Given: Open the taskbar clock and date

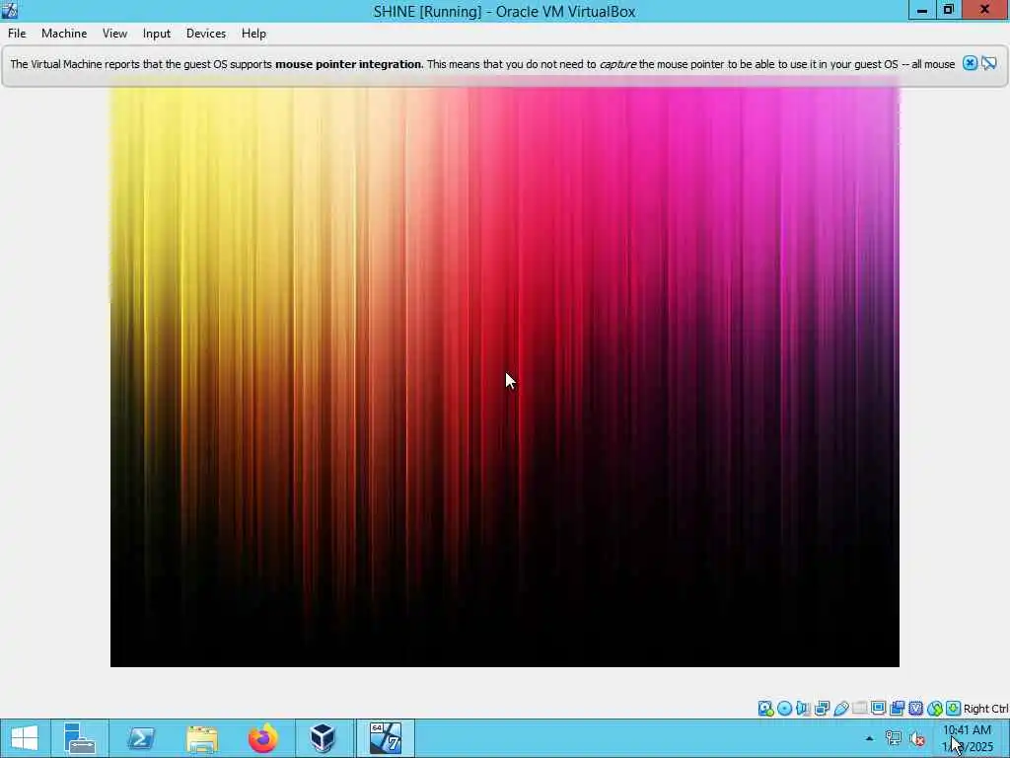Looking at the screenshot, I should [968, 738].
